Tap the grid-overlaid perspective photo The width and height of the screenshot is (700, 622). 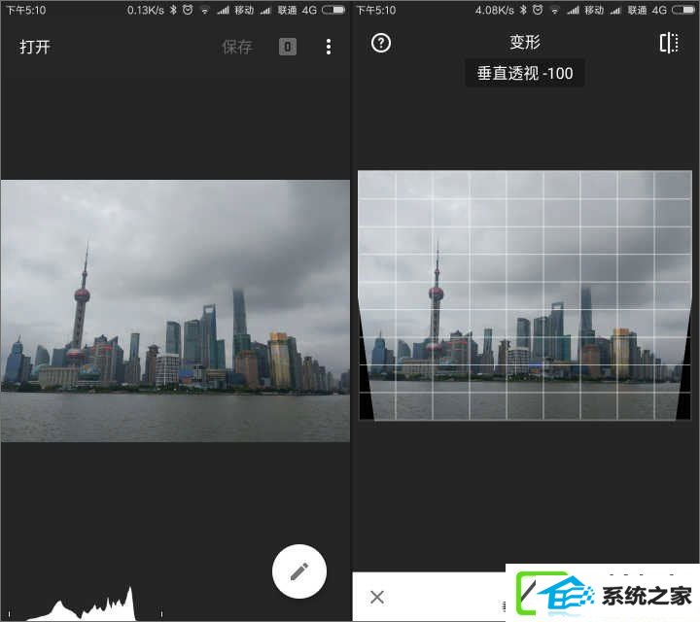pyautogui.click(x=525, y=295)
